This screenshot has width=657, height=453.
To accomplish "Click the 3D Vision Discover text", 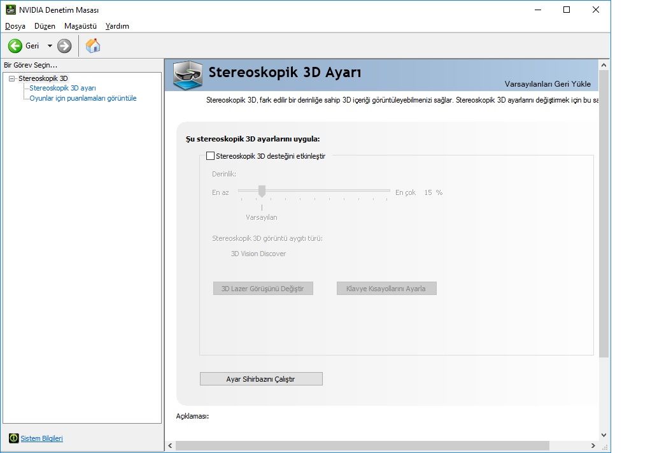I will point(258,254).
